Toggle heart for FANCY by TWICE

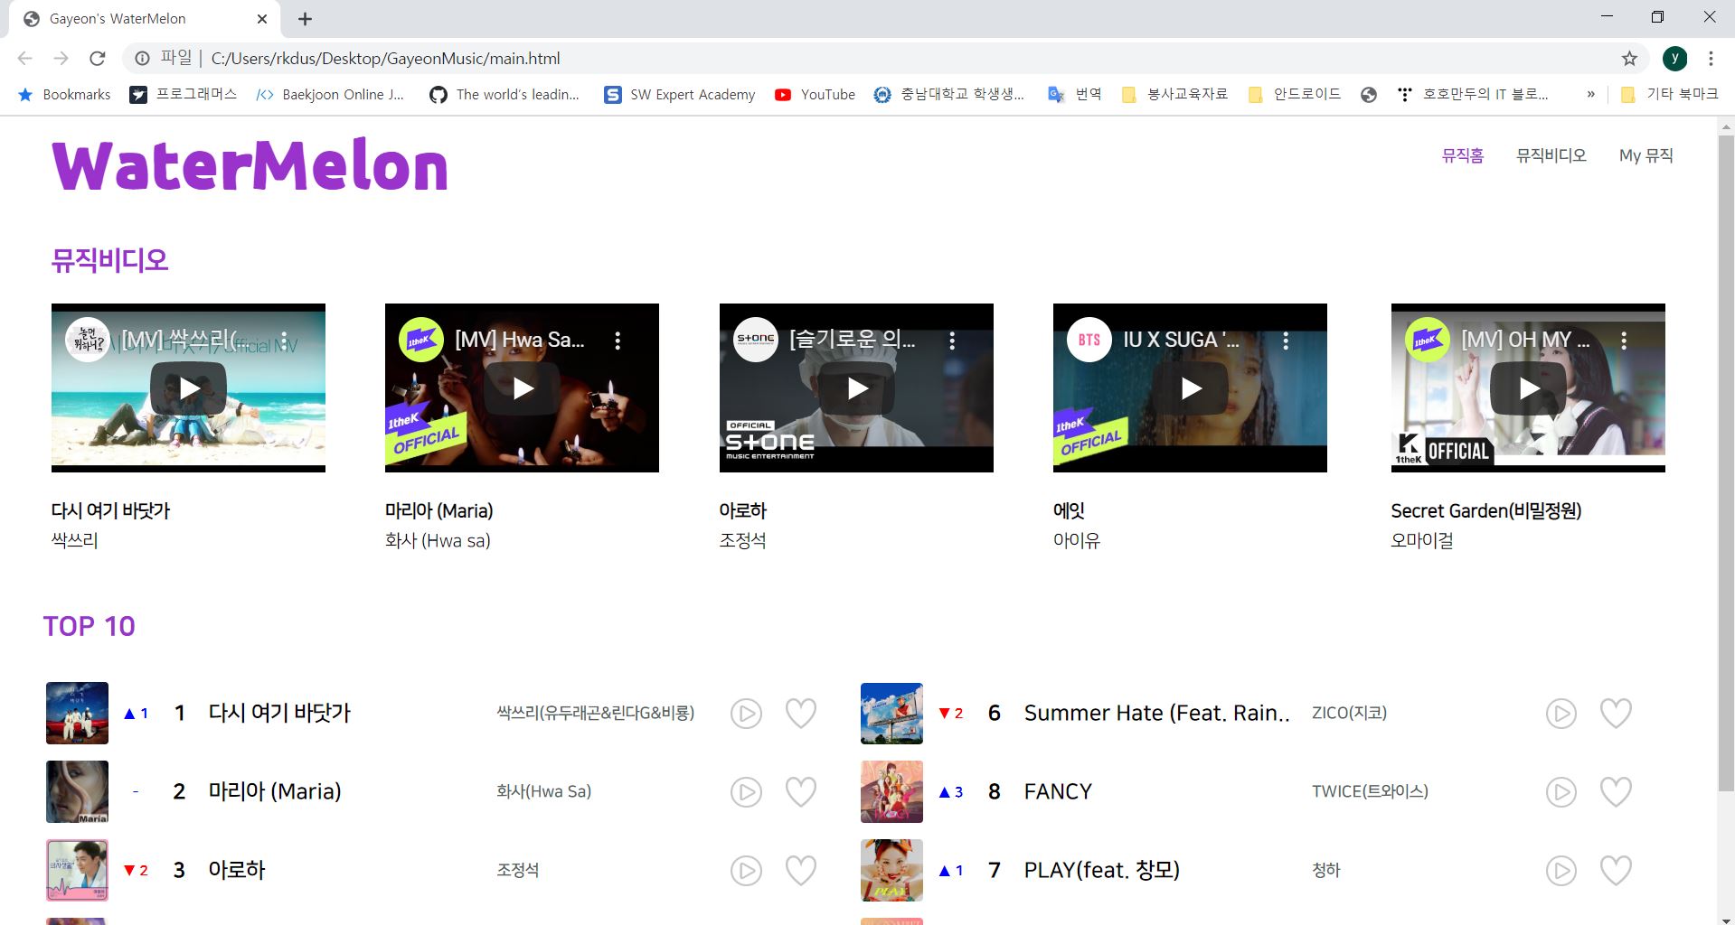coord(1616,792)
